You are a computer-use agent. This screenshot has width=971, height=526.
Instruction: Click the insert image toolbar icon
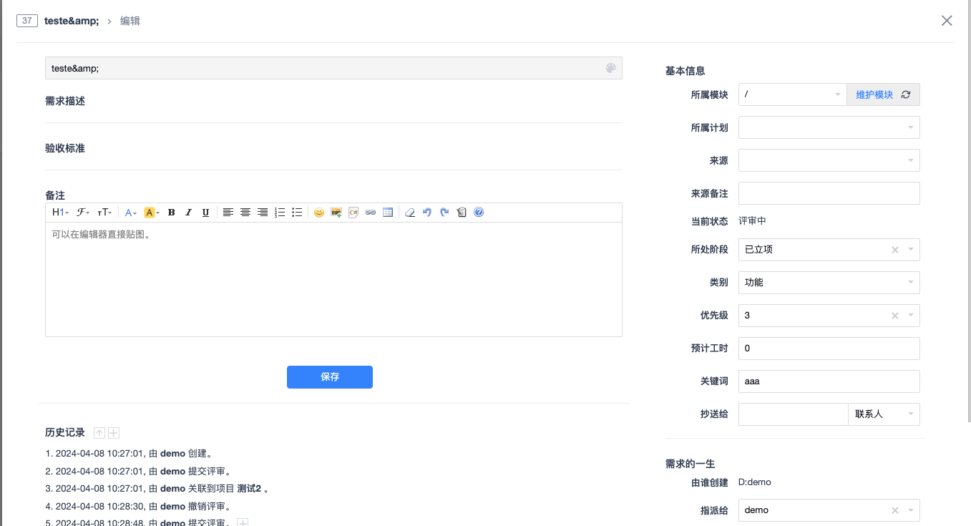[336, 213]
